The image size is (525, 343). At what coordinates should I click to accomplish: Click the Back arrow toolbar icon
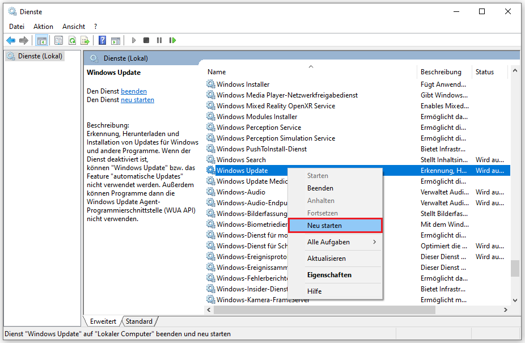[11, 40]
